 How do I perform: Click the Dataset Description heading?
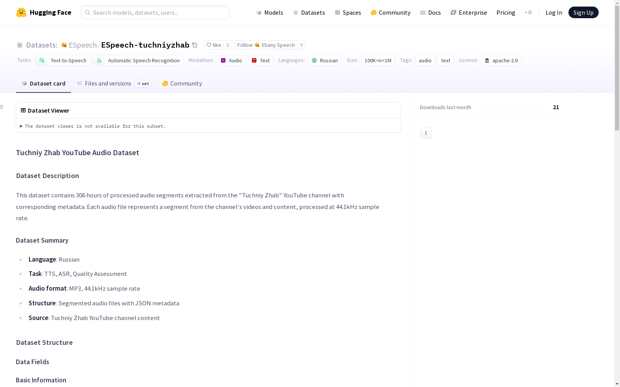48,176
